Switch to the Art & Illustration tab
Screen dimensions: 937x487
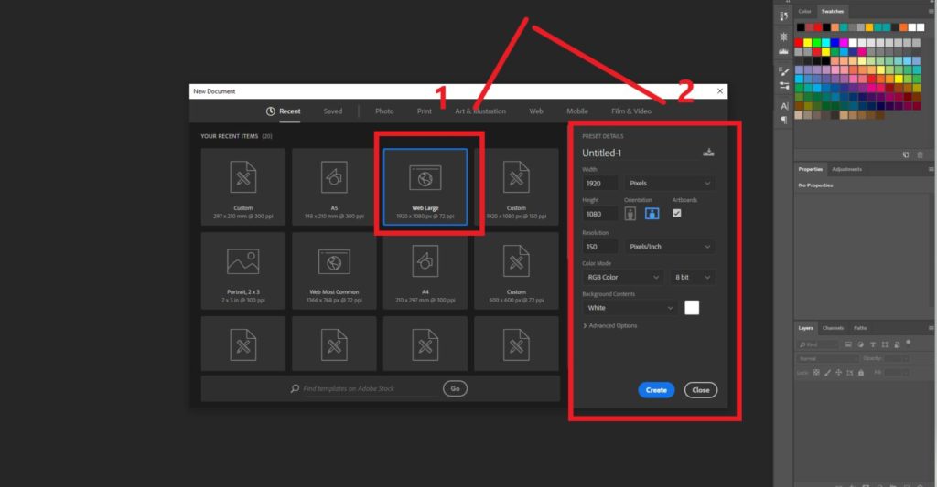pos(480,111)
